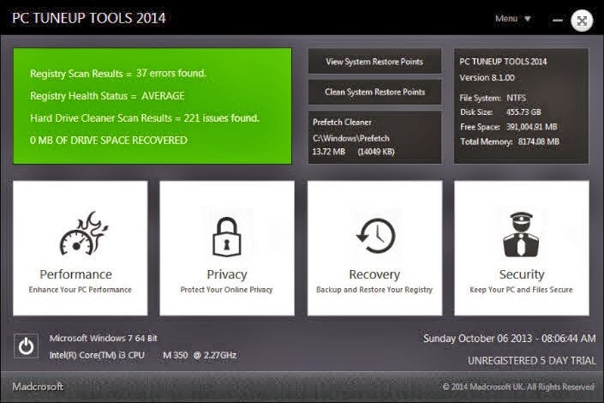Click 'C:\Windows\Prefetch' path text
This screenshot has width=604, height=403.
coord(351,138)
